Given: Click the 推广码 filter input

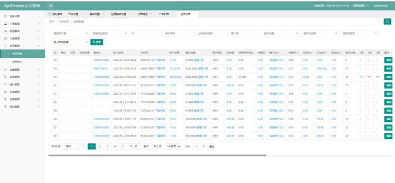Looking at the screenshot, I should [x=245, y=33].
